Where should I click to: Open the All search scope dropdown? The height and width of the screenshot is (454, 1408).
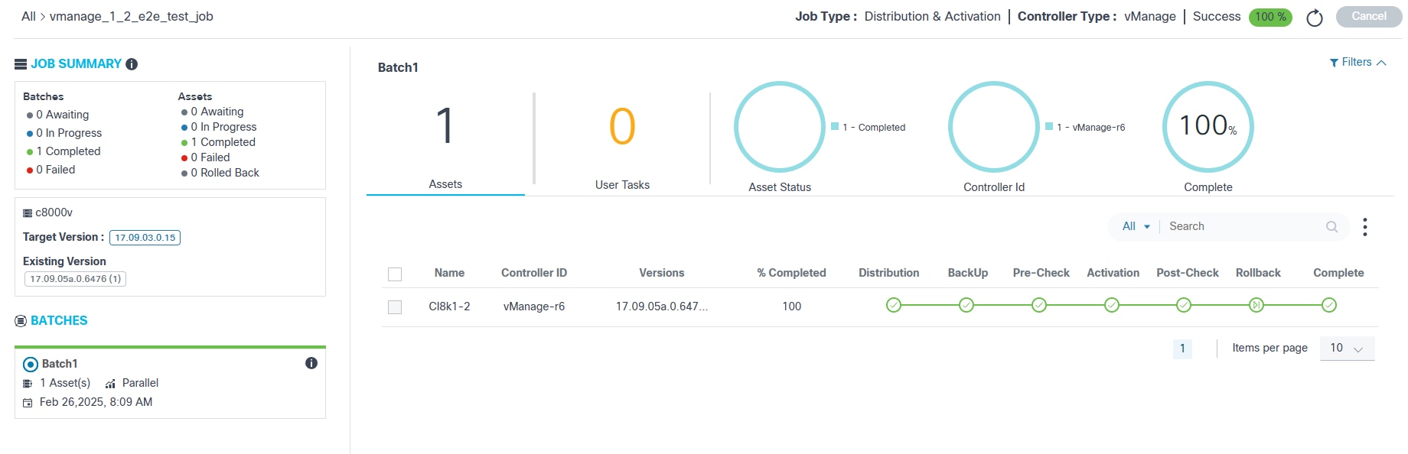[1136, 227]
